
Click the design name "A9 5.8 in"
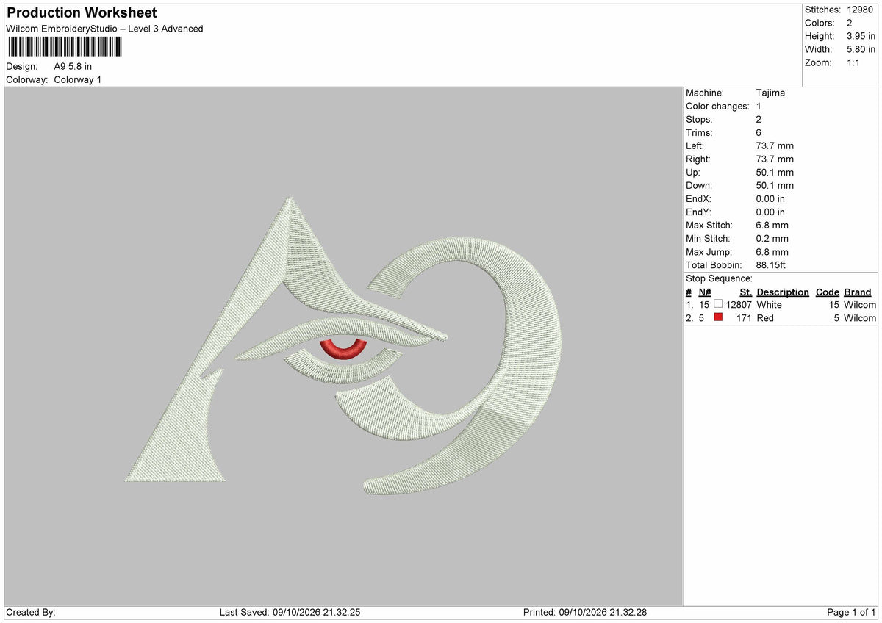coord(73,66)
